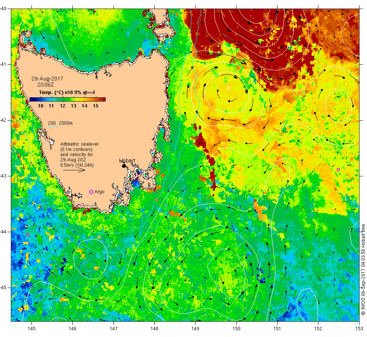Click the 153 longitude axis label
The height and width of the screenshot is (337, 367).
click(x=359, y=329)
